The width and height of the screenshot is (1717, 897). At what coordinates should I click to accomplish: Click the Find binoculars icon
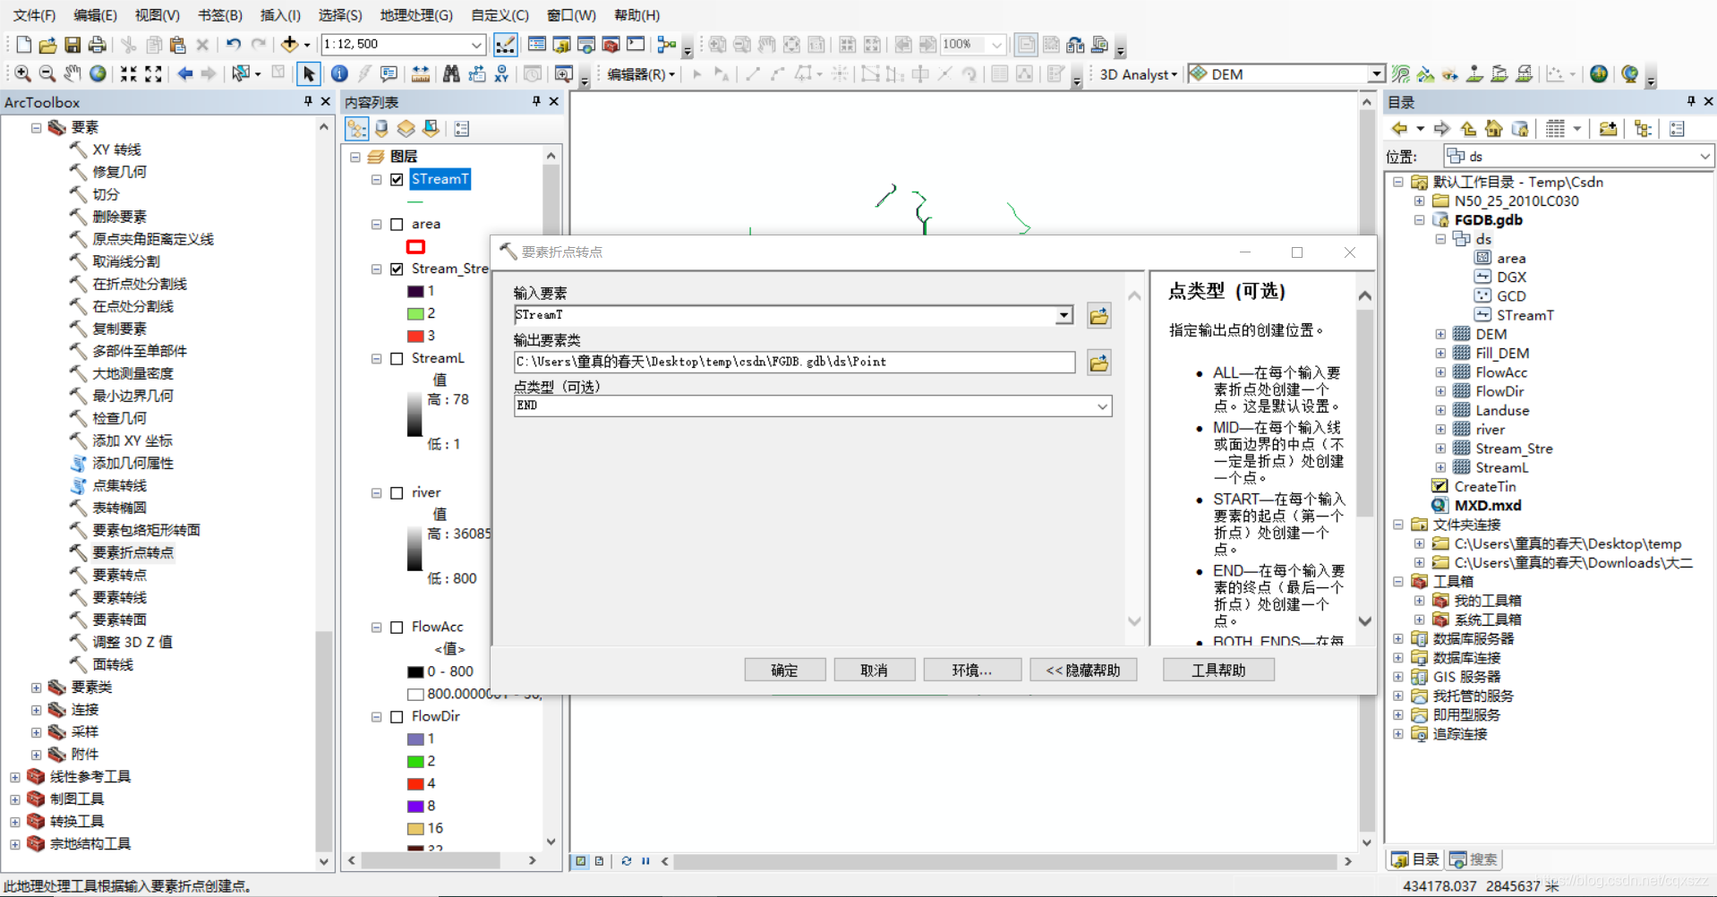point(451,73)
